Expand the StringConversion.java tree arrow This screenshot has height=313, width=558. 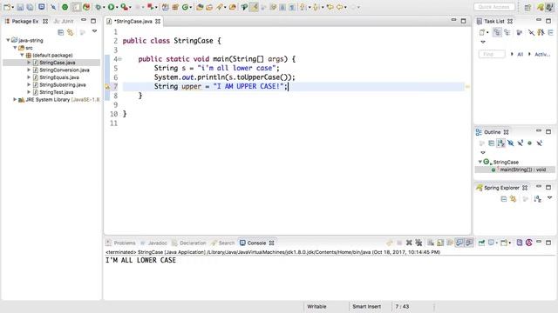click(29, 70)
